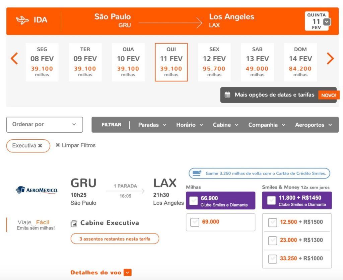The height and width of the screenshot is (280, 343).
Task: Select the TER 09 FEV date tab
Action: pyautogui.click(x=85, y=62)
